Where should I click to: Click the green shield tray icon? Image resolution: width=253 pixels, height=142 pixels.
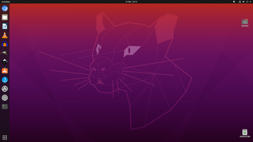[x=234, y=2]
